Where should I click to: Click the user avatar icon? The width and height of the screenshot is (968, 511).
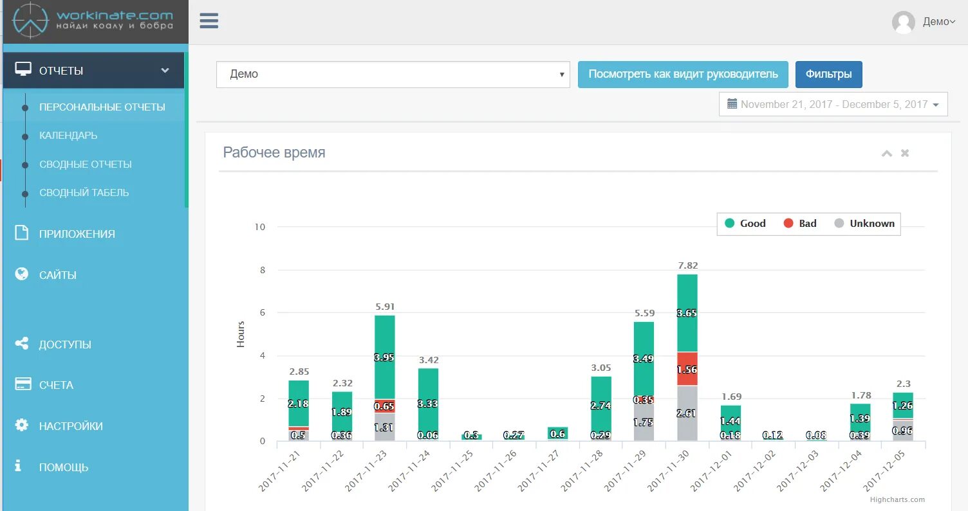904,22
